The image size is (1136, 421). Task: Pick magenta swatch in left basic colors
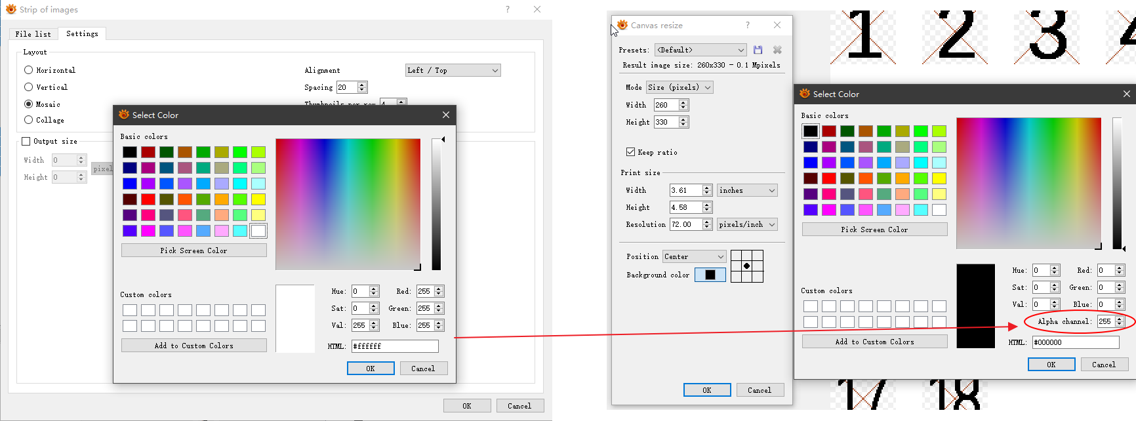(x=148, y=231)
